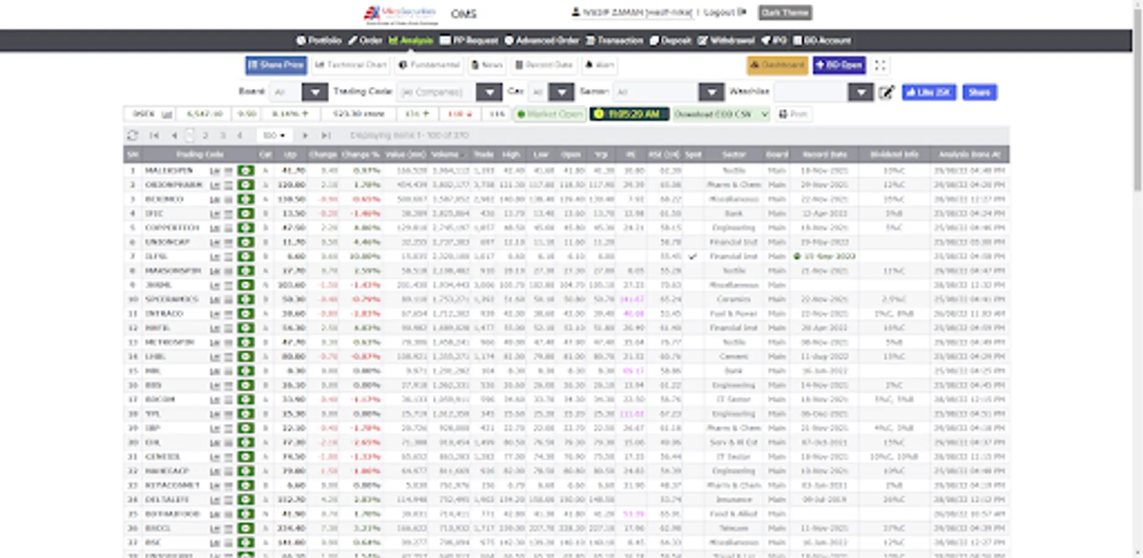Open the list icon in the COPPERTECH row
The image size is (1143, 558).
point(228,228)
